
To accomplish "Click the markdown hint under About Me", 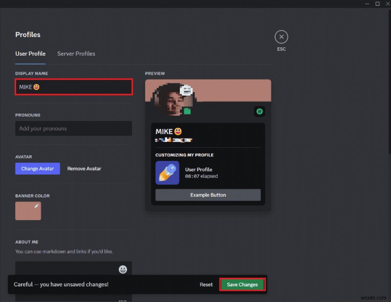I will (x=64, y=251).
